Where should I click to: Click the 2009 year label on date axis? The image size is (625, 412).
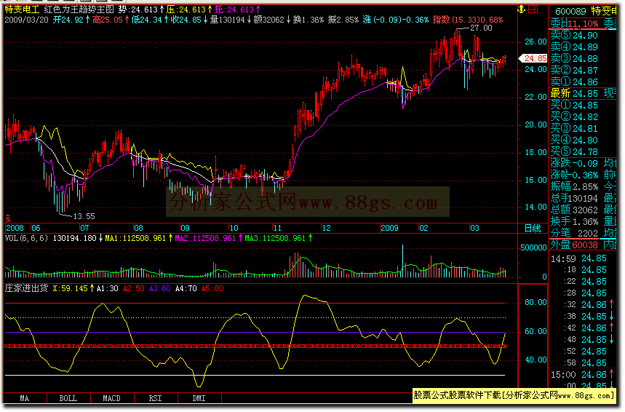tap(389, 228)
